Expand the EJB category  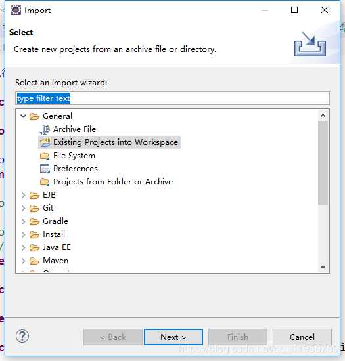(23, 195)
